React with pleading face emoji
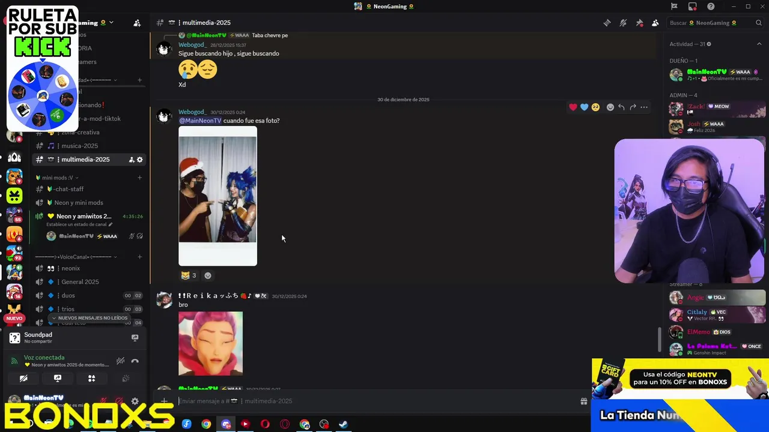This screenshot has width=769, height=432. (595, 107)
